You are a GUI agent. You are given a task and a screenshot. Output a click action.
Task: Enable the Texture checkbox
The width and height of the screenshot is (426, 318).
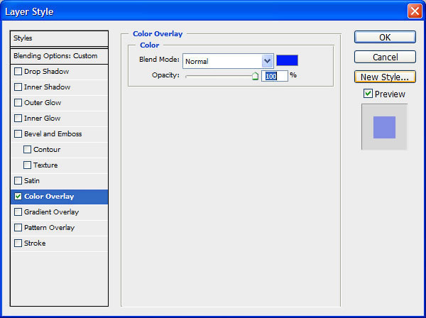tap(27, 165)
